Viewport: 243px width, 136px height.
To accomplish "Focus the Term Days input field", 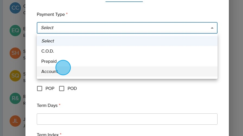I will click(127, 119).
